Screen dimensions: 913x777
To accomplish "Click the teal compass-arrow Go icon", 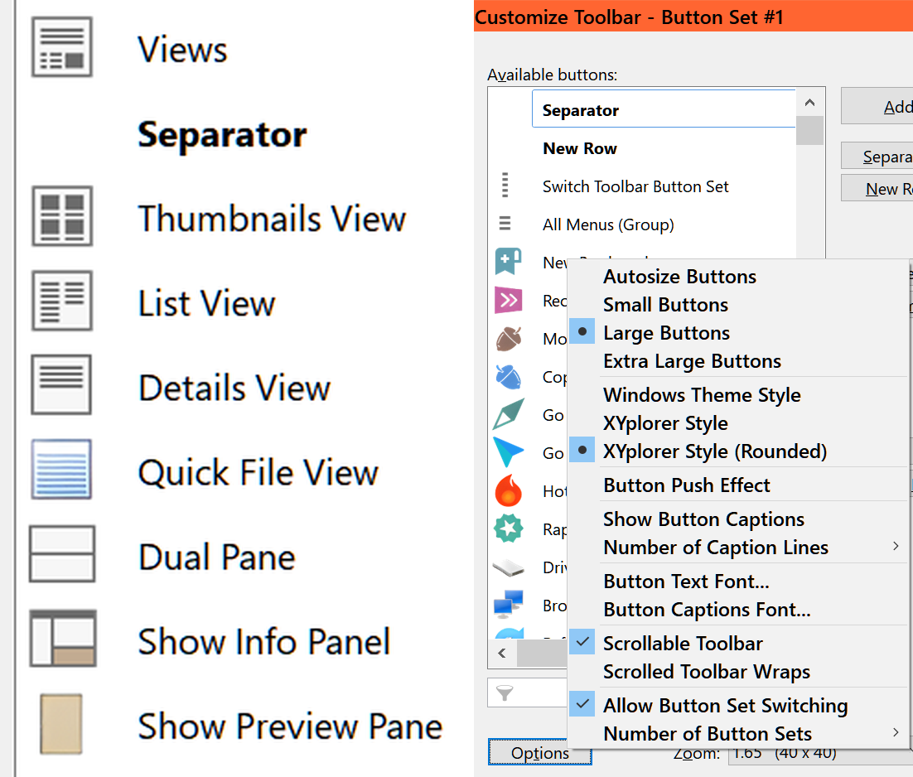I will point(509,414).
